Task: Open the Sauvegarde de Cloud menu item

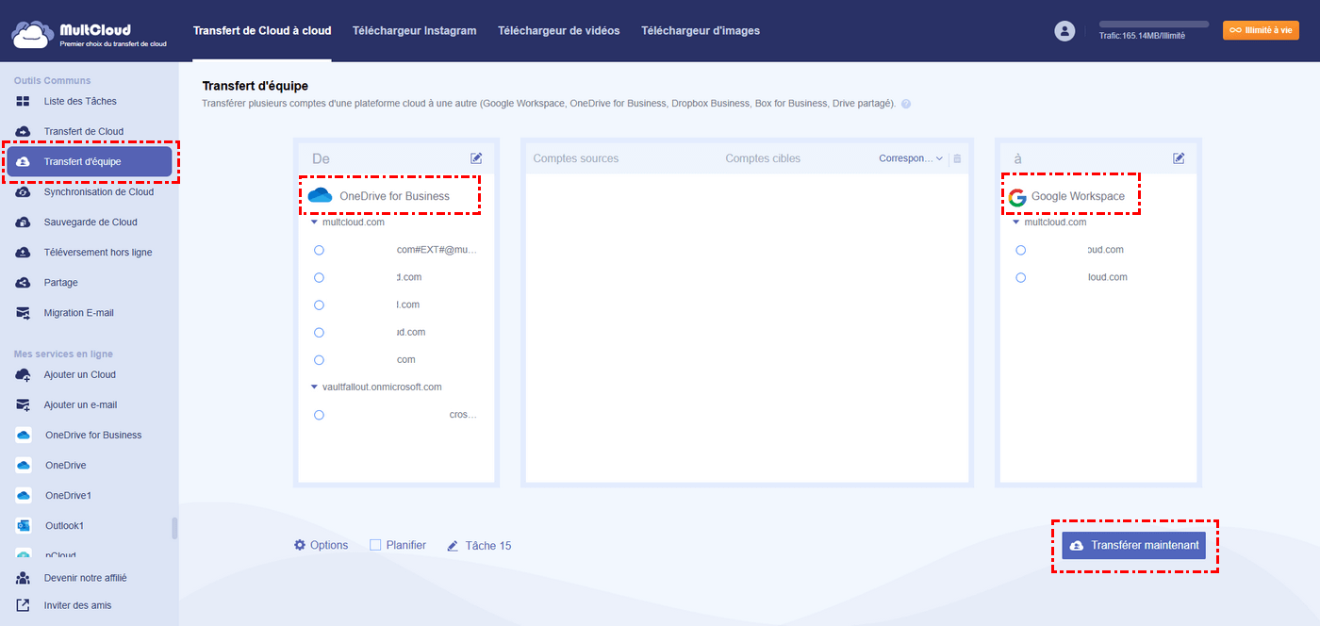Action: (x=90, y=222)
